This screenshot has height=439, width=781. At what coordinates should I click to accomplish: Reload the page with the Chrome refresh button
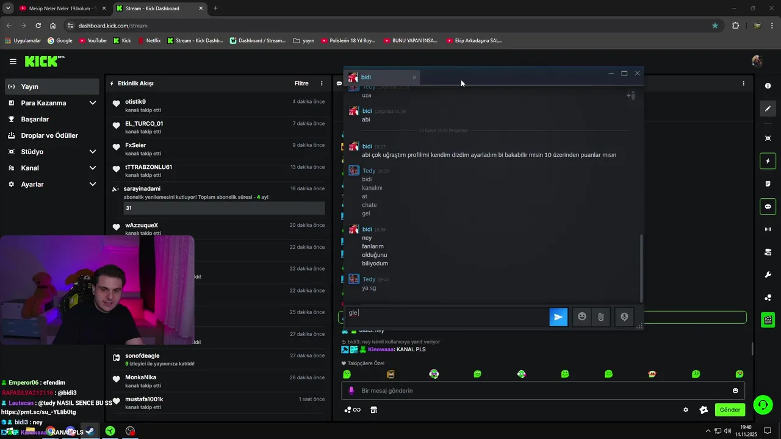point(38,26)
